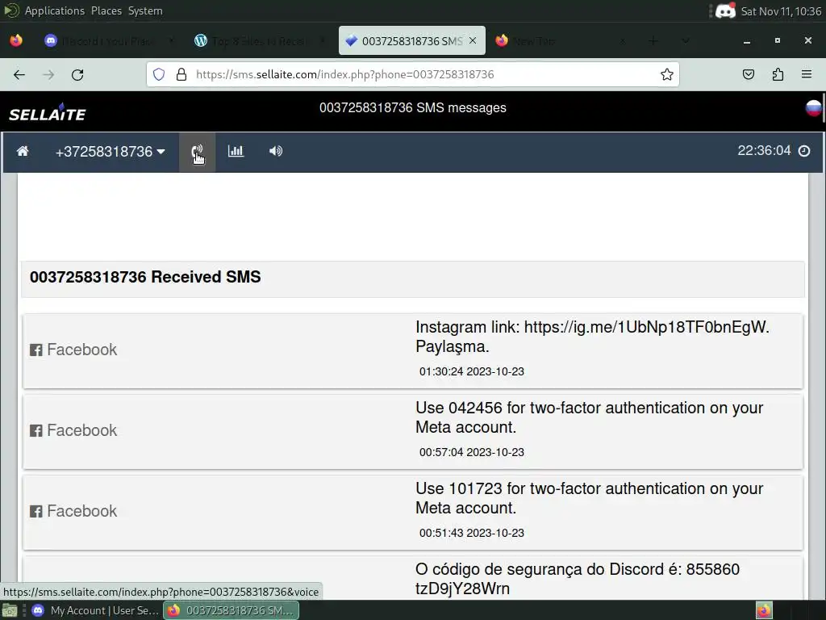This screenshot has height=620, width=826.
Task: Select the 0037258318736 SM... taskbar window
Action: pos(232,610)
